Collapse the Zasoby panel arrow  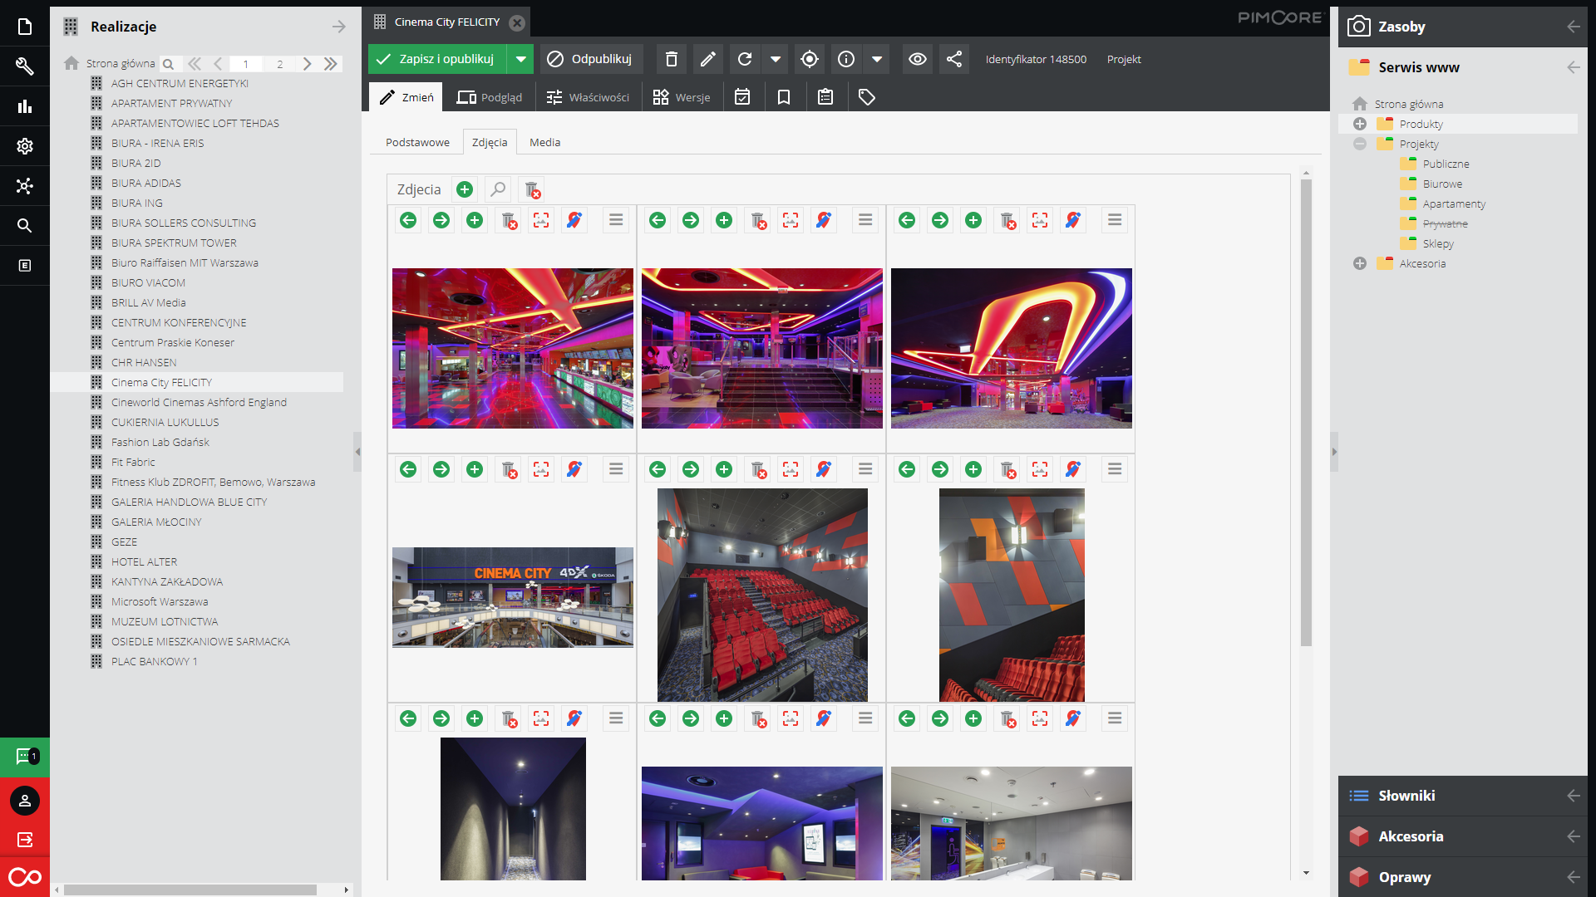pyautogui.click(x=1574, y=27)
